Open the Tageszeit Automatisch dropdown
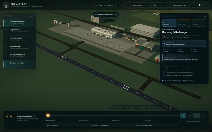This screenshot has height=132, width=212. [135, 5]
